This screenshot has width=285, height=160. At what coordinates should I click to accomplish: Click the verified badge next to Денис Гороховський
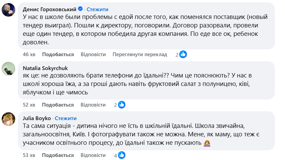(x=80, y=8)
